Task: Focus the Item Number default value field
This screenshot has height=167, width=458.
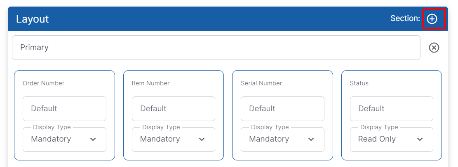Action: point(174,109)
